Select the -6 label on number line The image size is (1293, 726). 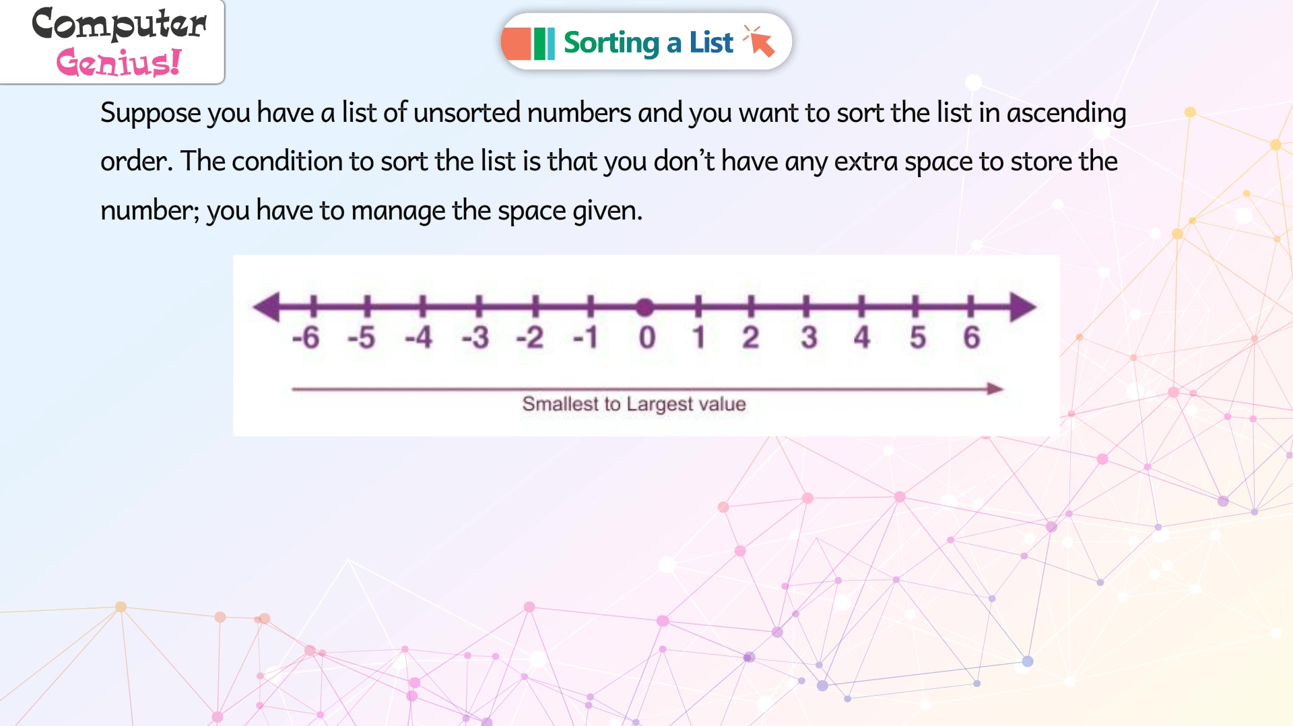click(x=305, y=337)
